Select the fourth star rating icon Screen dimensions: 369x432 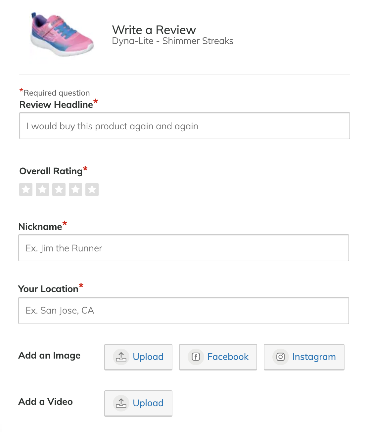[x=76, y=189]
